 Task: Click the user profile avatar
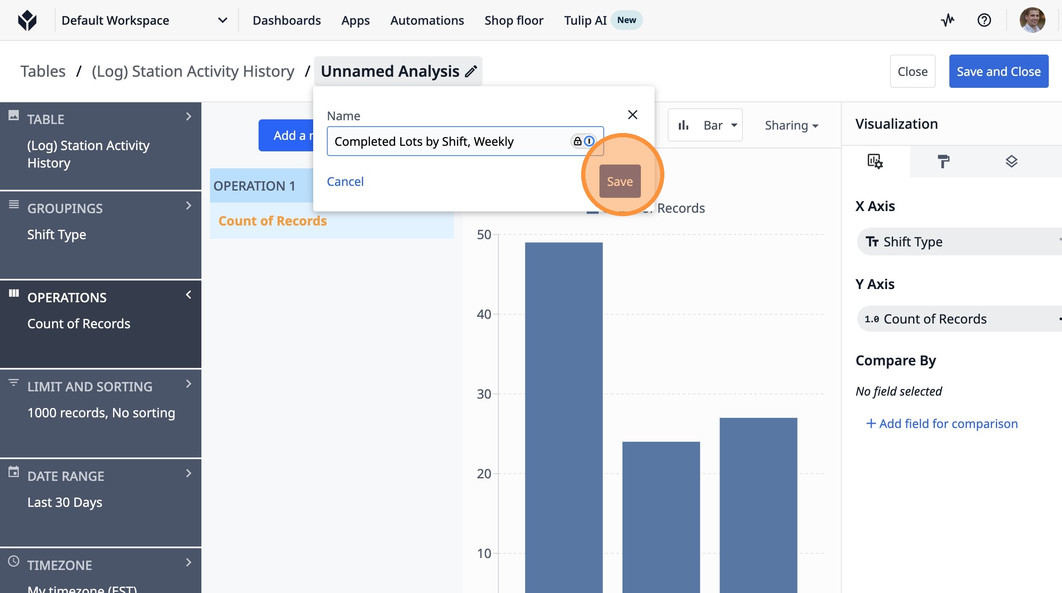point(1032,20)
